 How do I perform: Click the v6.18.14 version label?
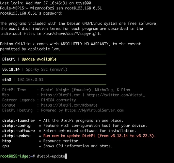(x=11, y=69)
